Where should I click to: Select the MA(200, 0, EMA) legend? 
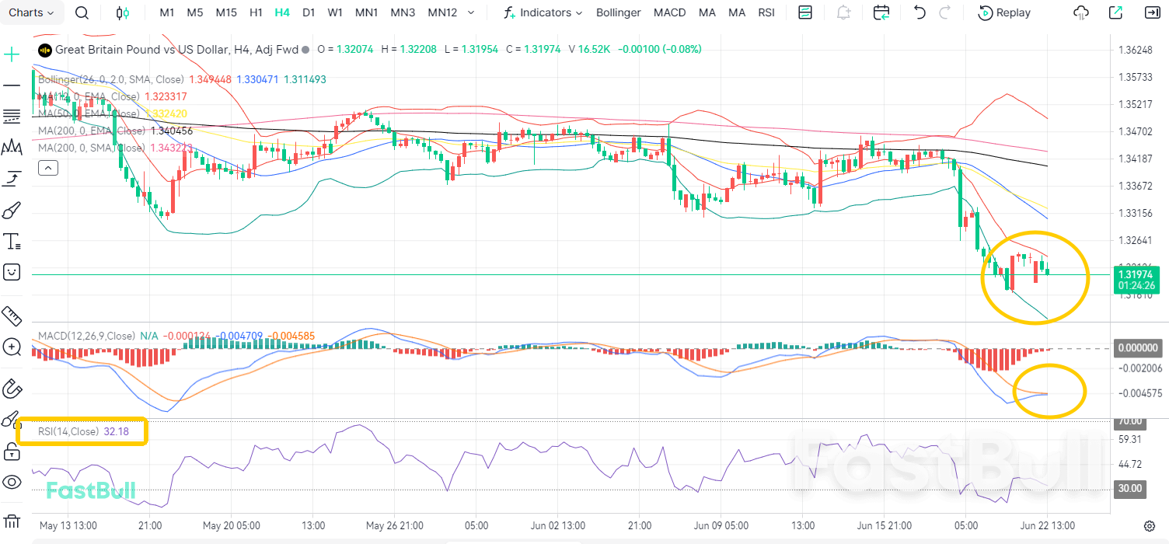click(x=92, y=131)
